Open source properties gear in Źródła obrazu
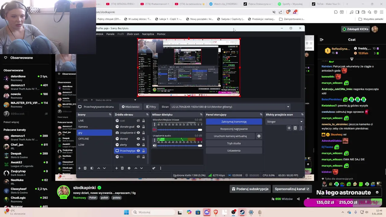 point(129,168)
